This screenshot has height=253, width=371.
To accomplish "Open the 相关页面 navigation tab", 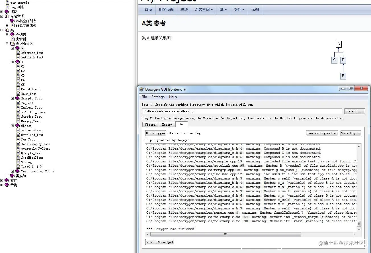I will (x=166, y=10).
